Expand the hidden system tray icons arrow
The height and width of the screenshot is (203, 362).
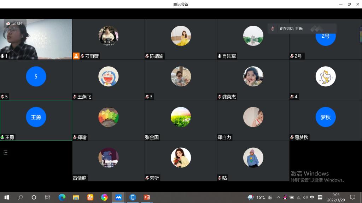click(x=278, y=197)
